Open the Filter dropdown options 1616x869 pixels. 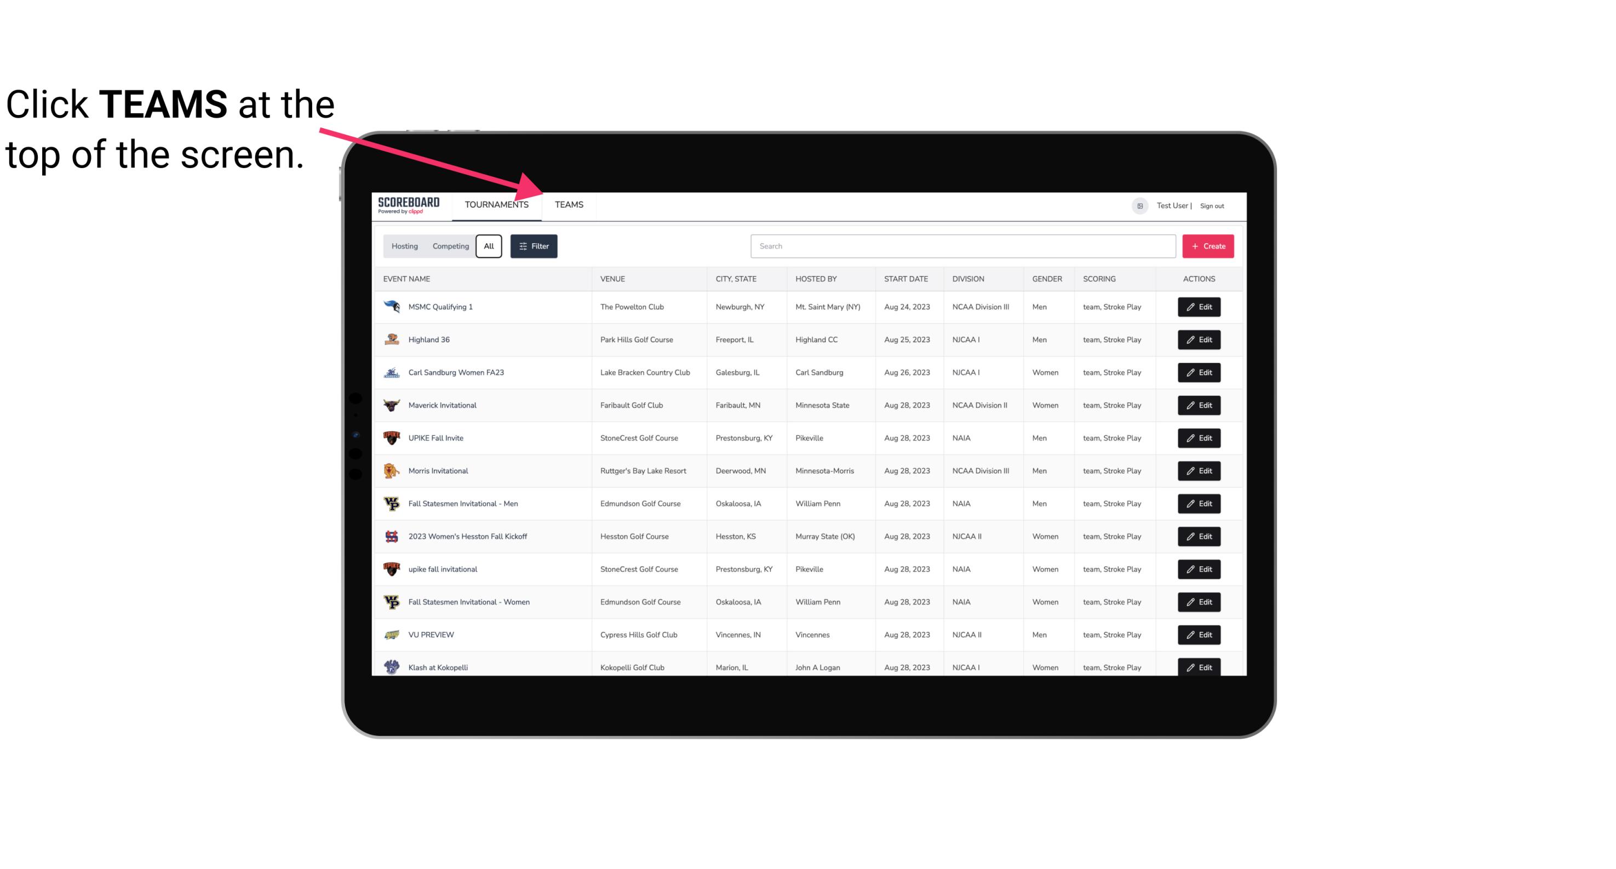[x=535, y=246]
